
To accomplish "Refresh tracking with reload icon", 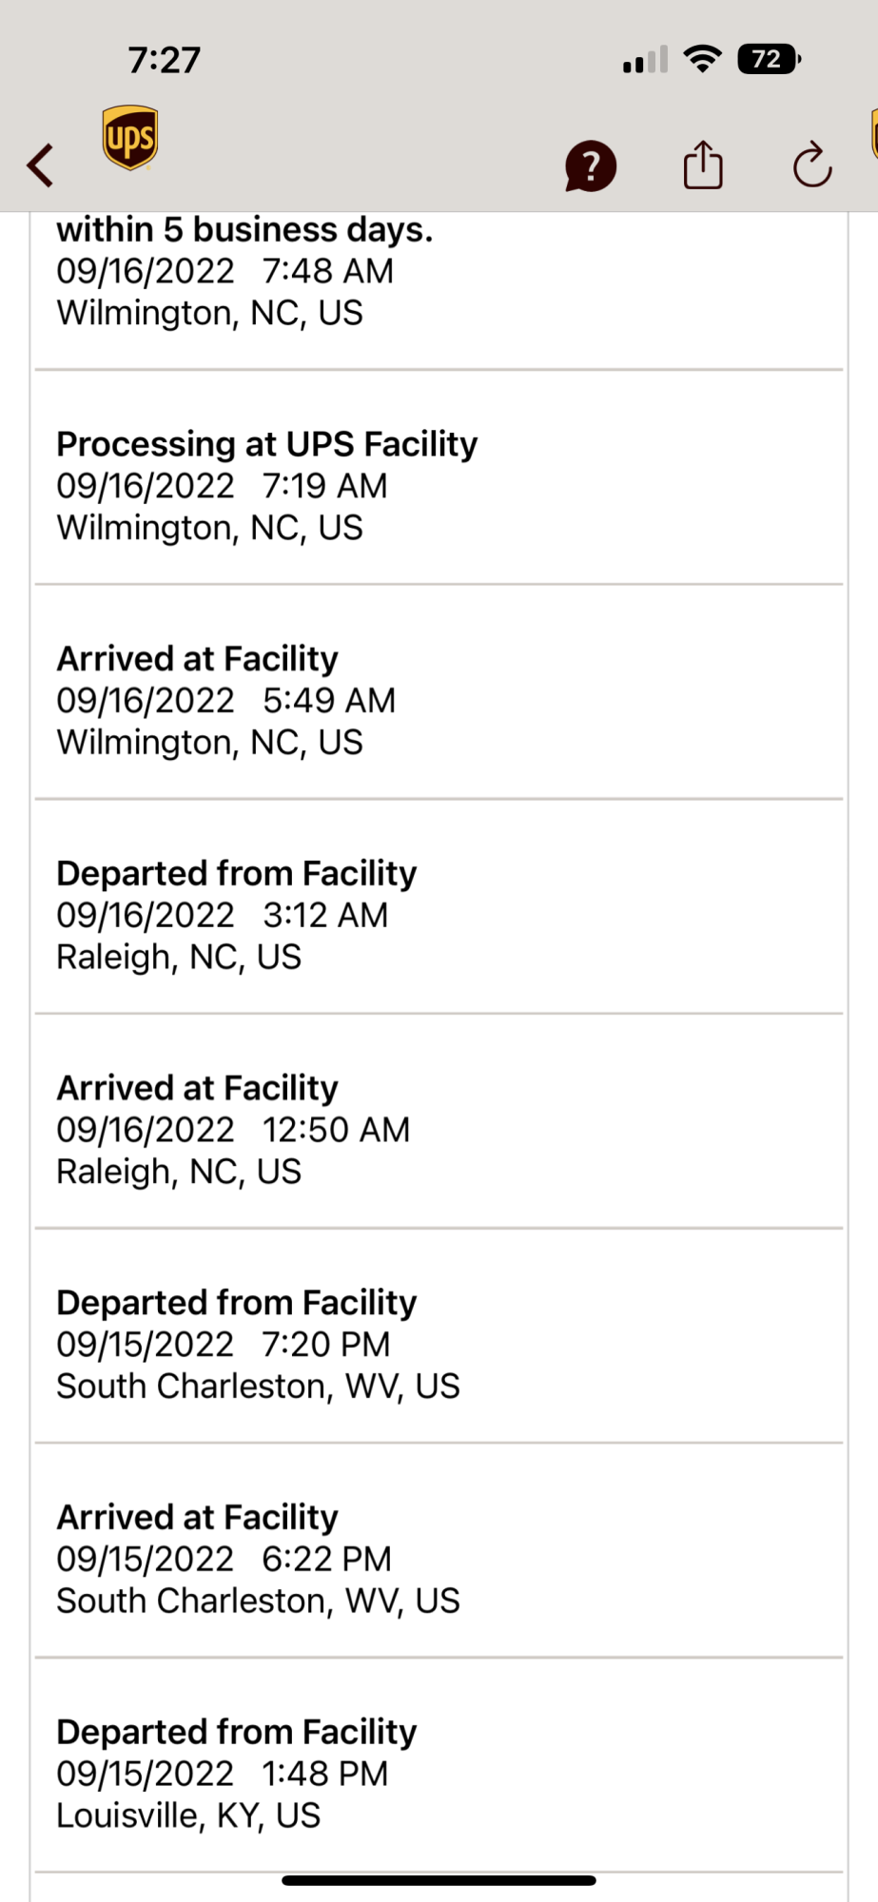I will click(812, 165).
